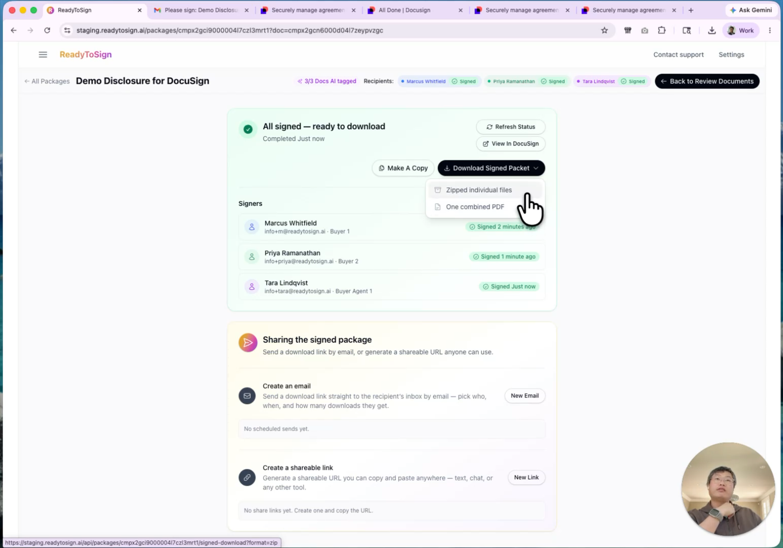Toggle Download Signed Packet dropdown
Image resolution: width=783 pixels, height=548 pixels.
(491, 168)
